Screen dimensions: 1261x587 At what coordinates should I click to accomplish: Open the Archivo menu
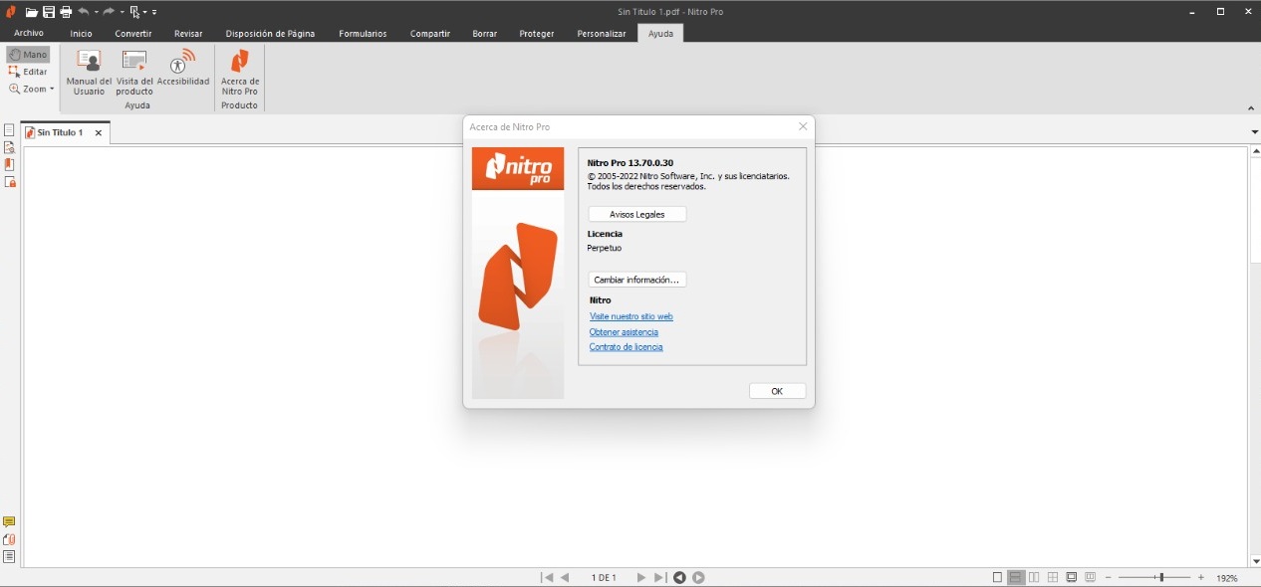click(29, 33)
